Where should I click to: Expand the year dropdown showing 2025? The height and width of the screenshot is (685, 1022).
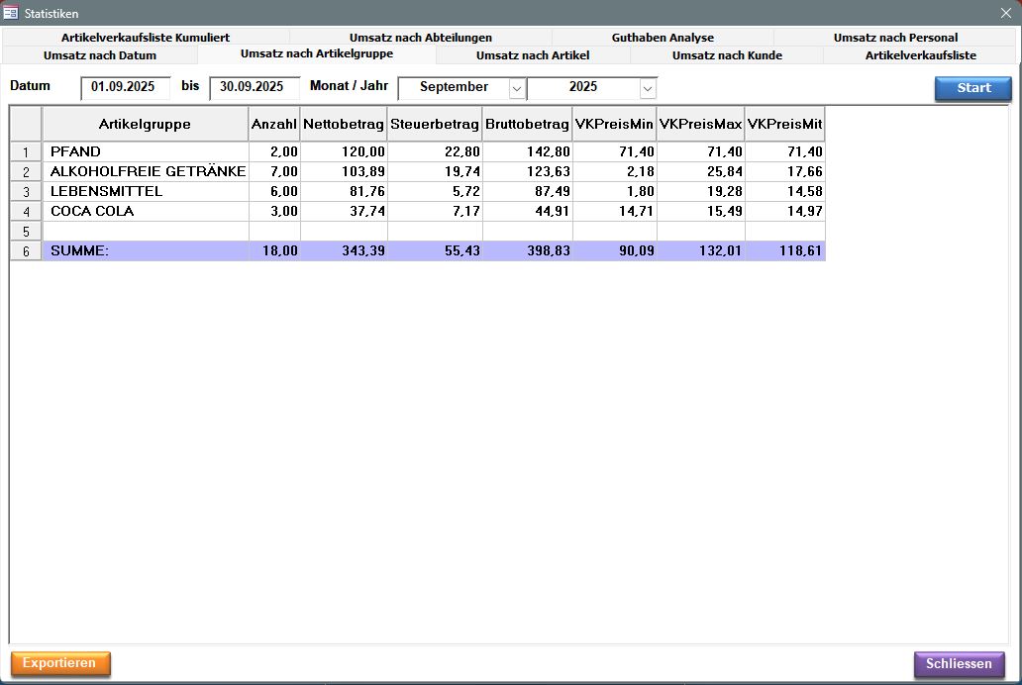[x=648, y=88]
